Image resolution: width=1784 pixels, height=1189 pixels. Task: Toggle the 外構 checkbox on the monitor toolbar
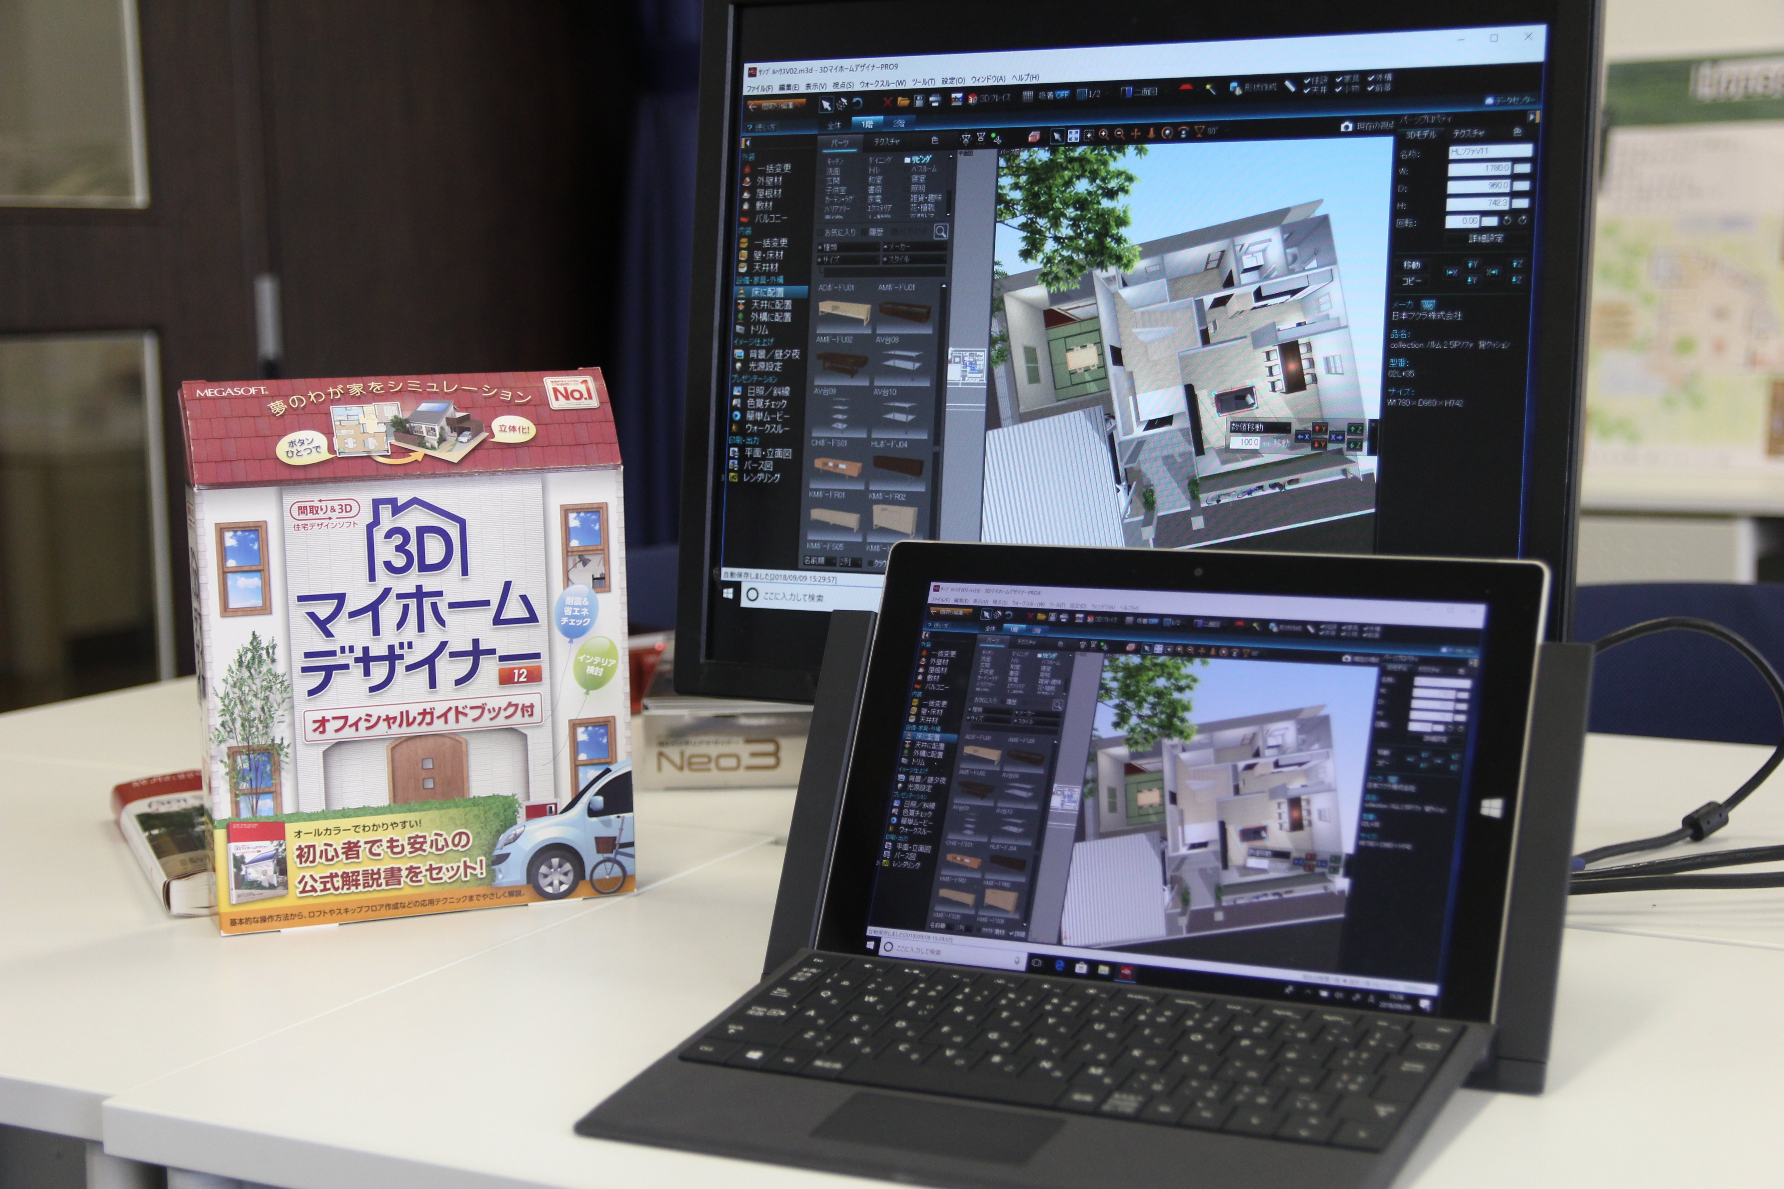tap(1380, 77)
